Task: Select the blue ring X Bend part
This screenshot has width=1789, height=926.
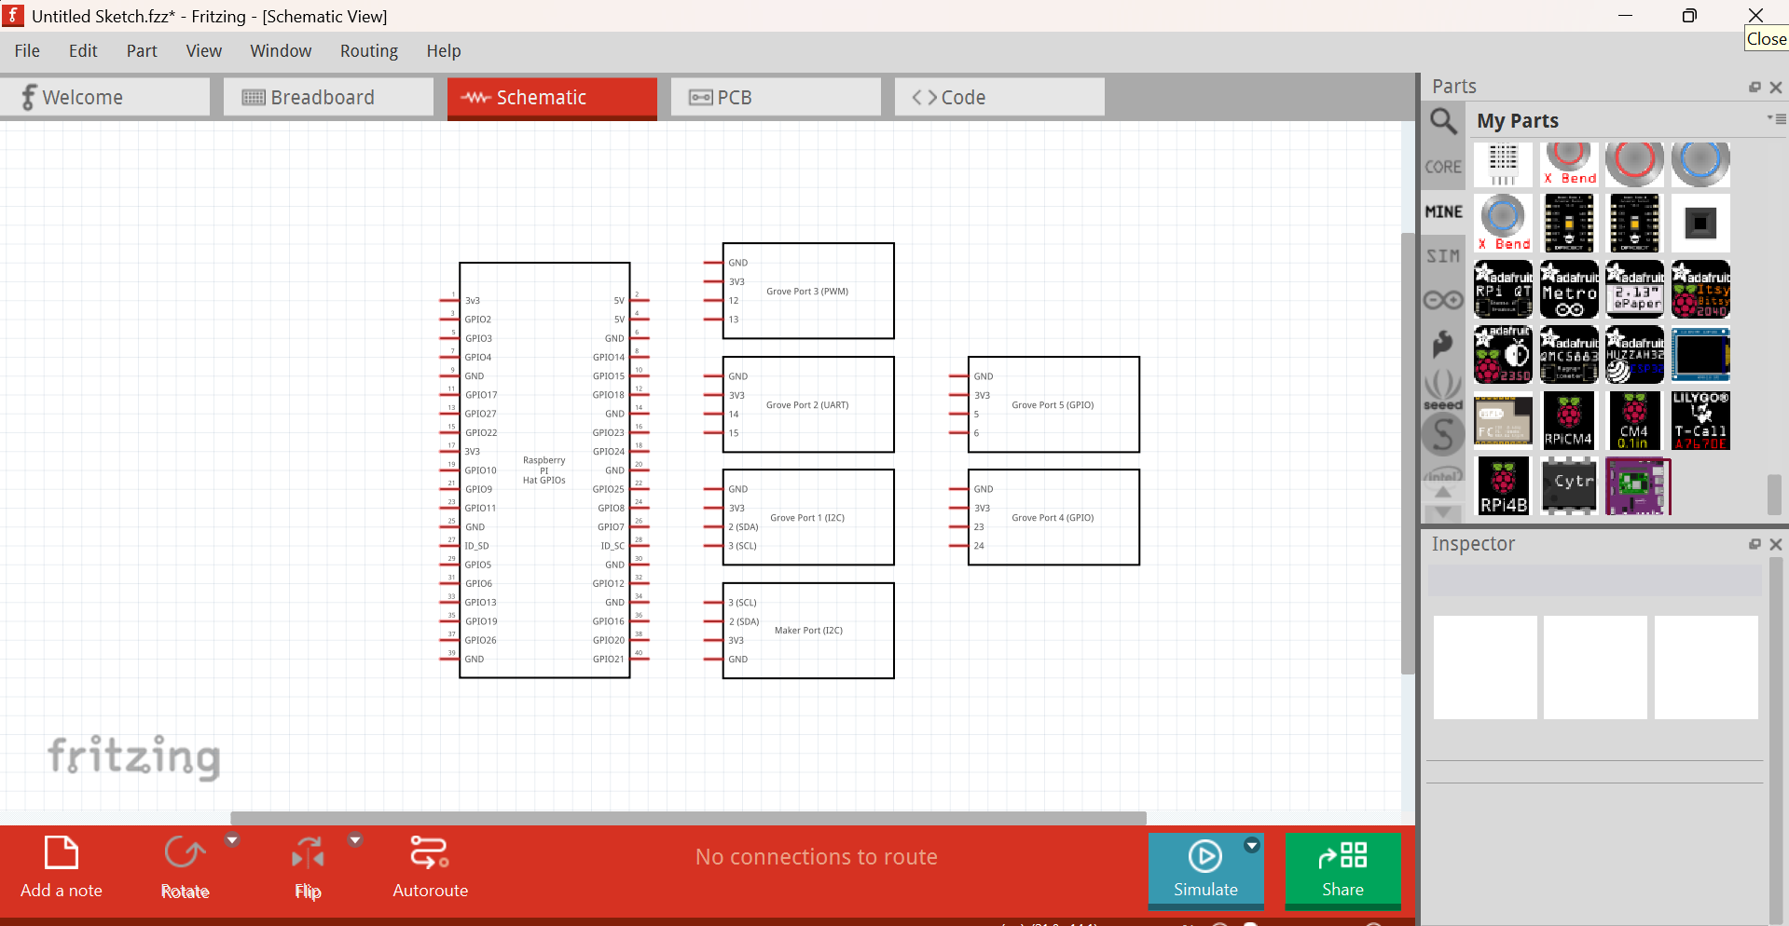Action: [1503, 223]
